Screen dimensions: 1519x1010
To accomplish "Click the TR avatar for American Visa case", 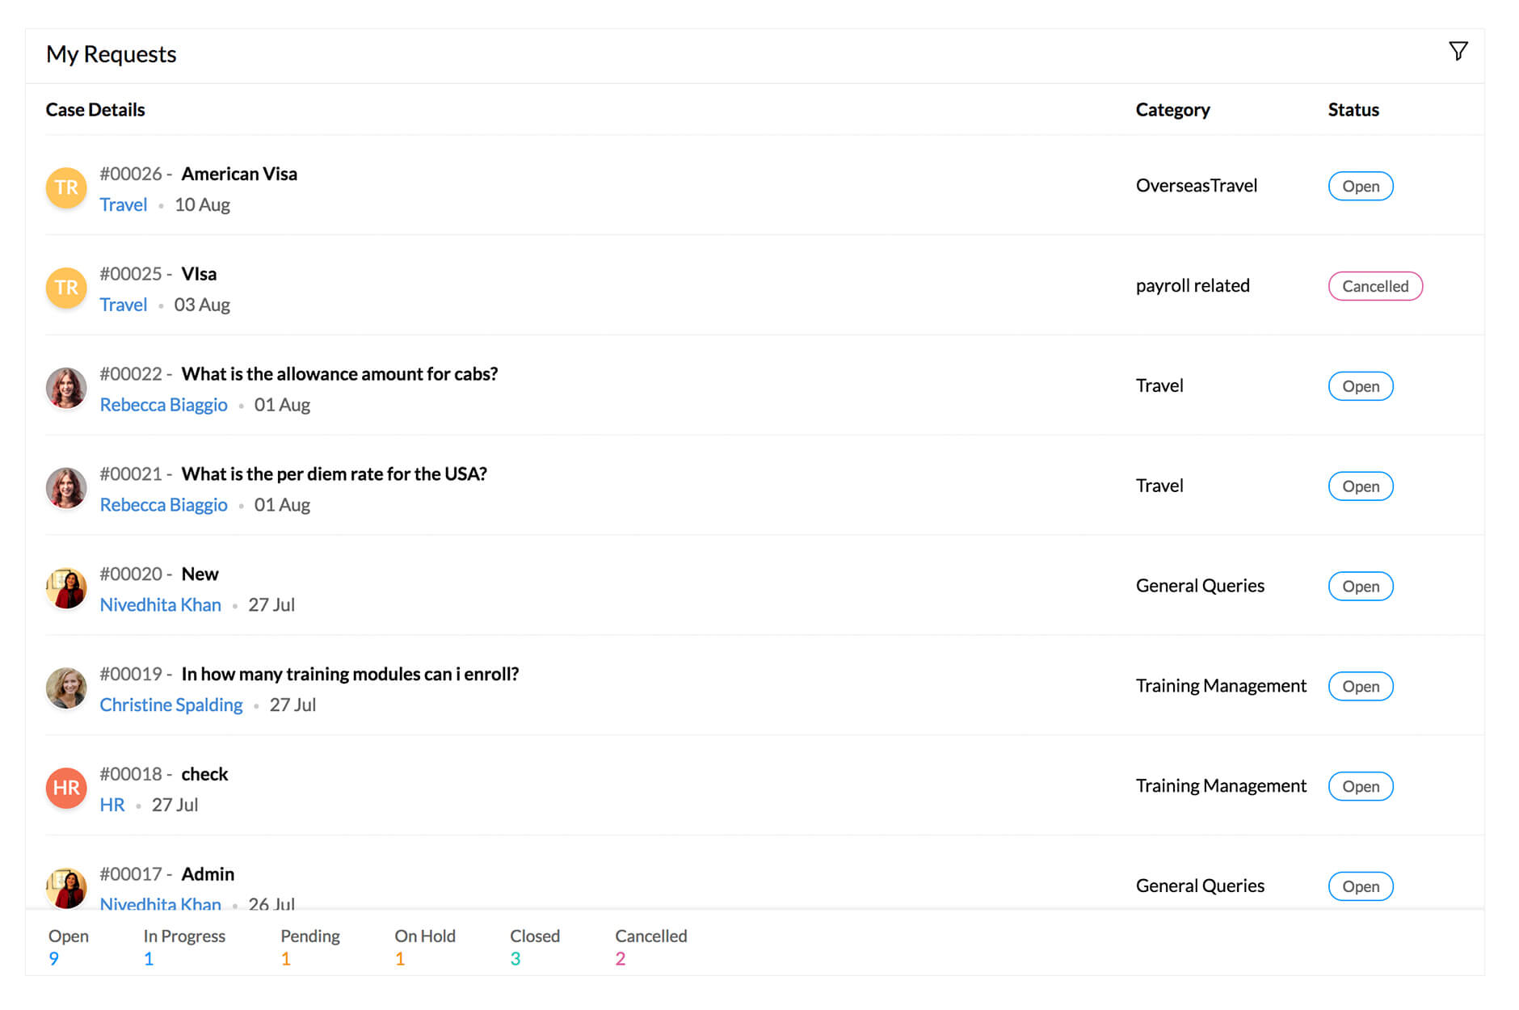I will 65,187.
